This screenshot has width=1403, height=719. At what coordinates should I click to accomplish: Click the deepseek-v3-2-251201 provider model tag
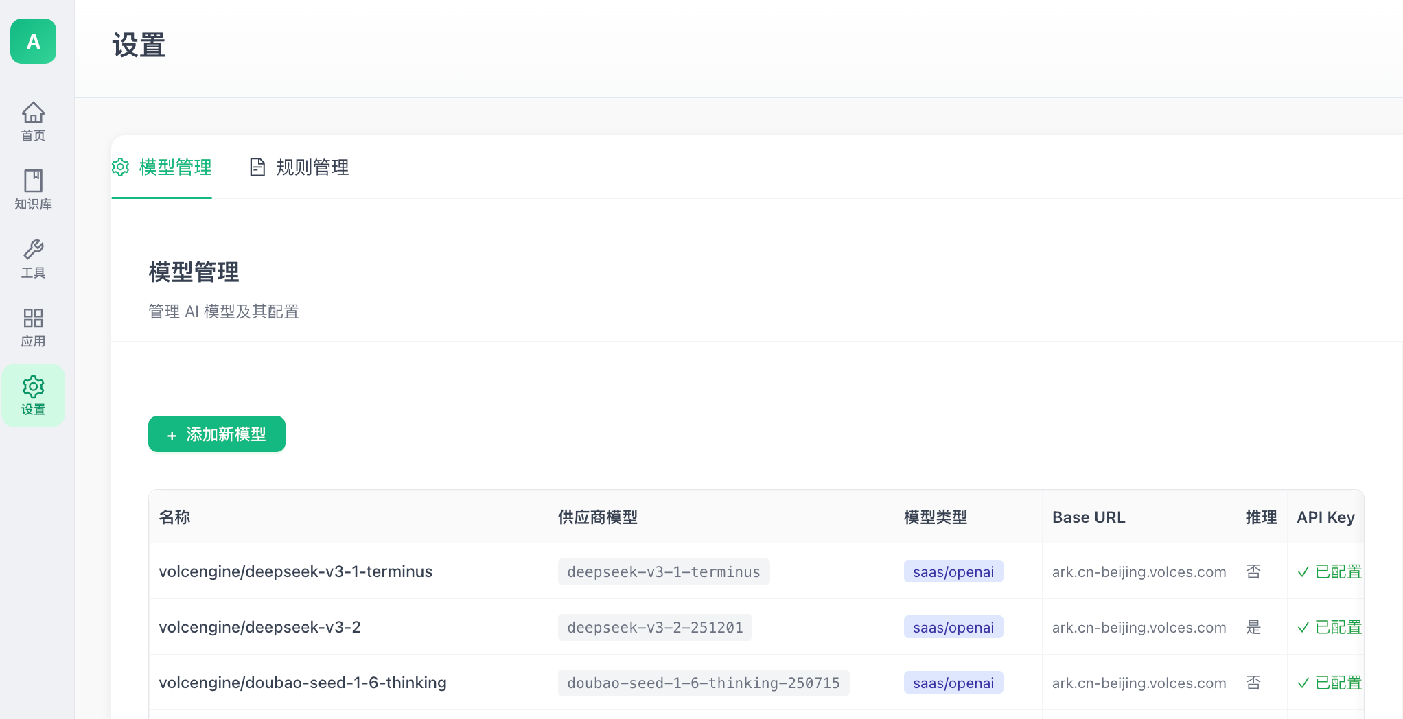point(655,627)
